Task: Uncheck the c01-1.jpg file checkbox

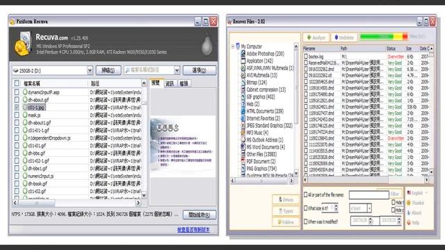Action: [x=17, y=108]
